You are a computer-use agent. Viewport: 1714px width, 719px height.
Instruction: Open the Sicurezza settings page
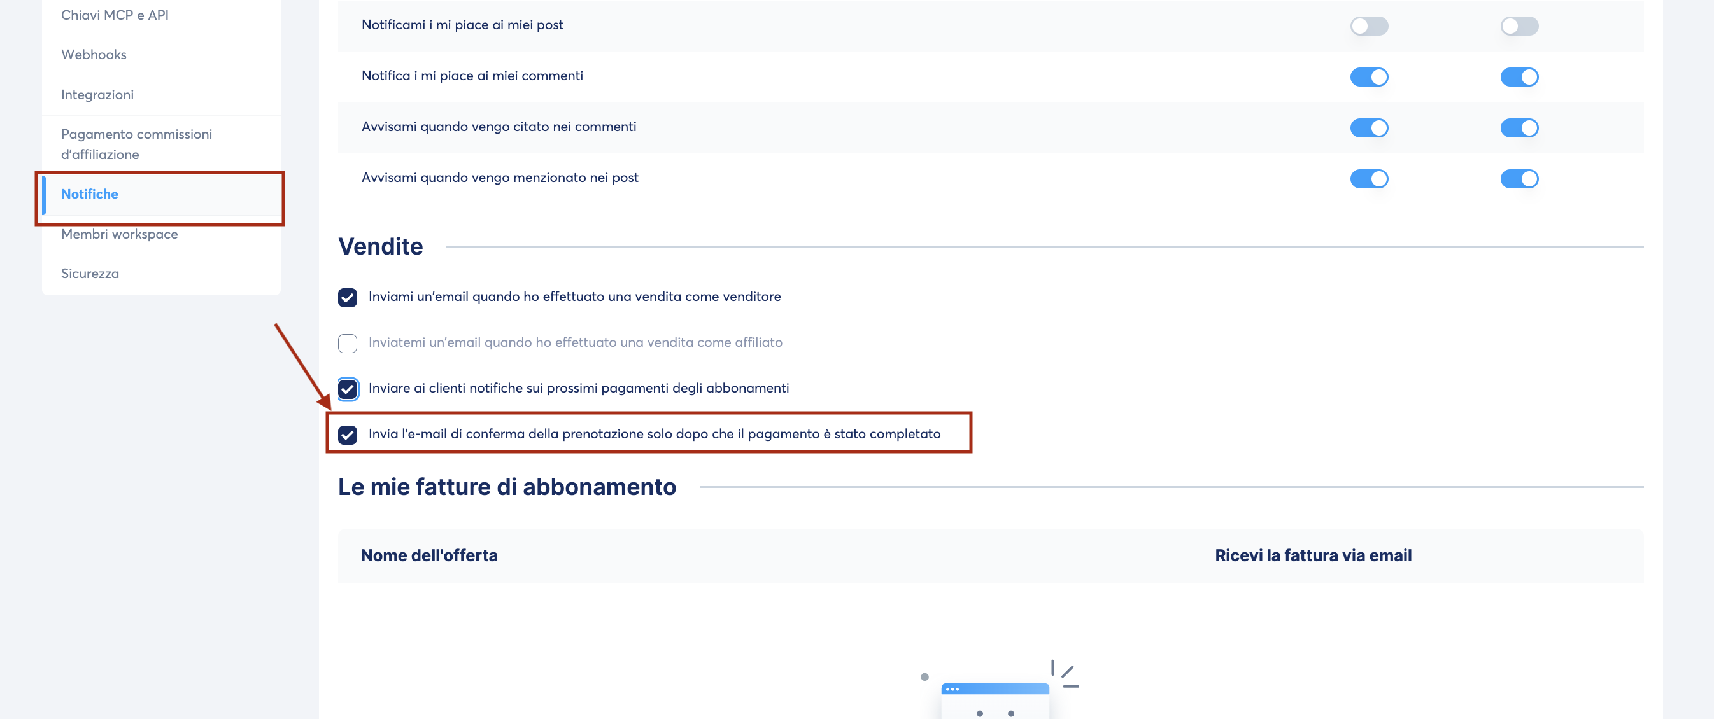coord(90,274)
